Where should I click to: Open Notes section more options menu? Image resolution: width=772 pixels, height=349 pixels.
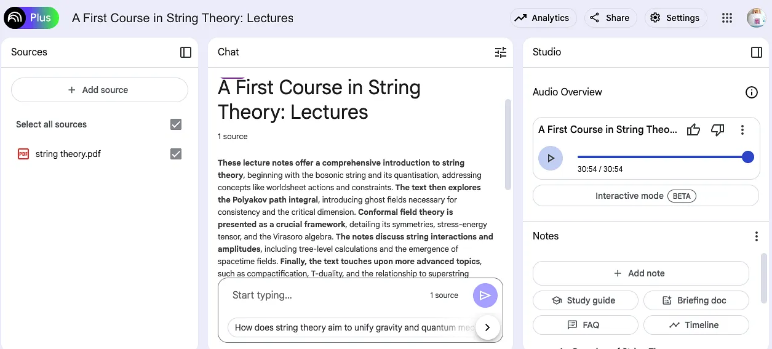(757, 236)
